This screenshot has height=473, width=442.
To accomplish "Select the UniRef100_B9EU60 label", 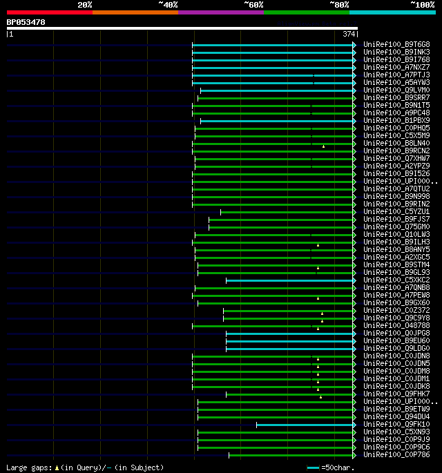I will pos(396,340).
